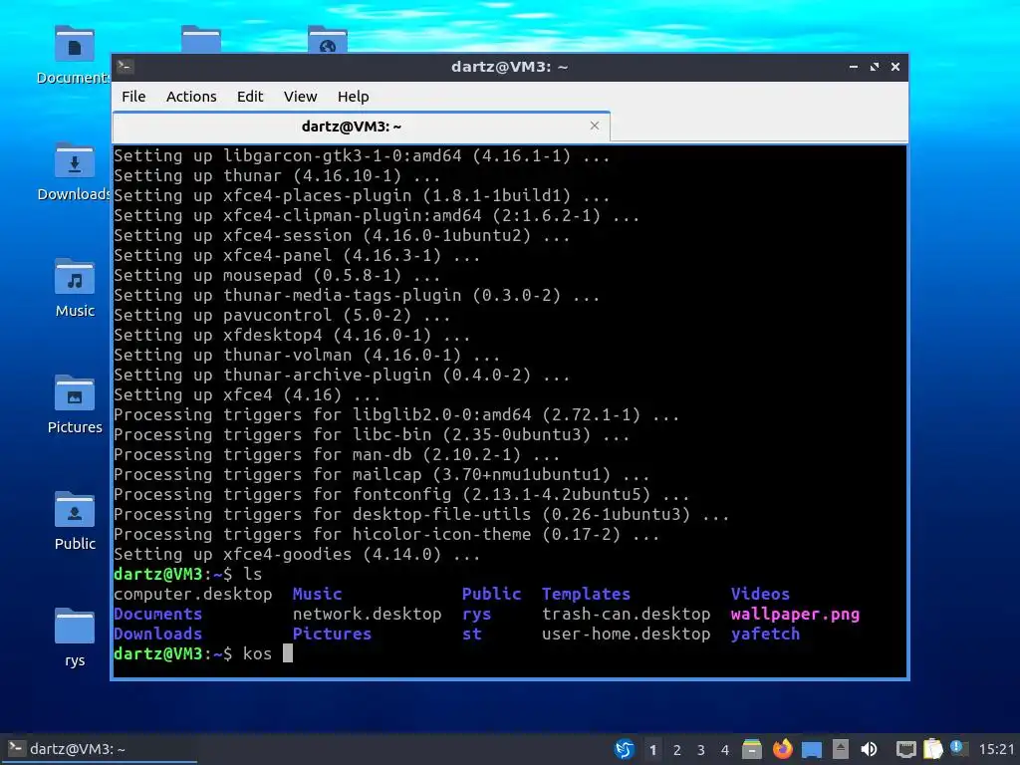Image resolution: width=1020 pixels, height=765 pixels.
Task: Close the dartz@VM3 terminal tab
Action: [594, 126]
